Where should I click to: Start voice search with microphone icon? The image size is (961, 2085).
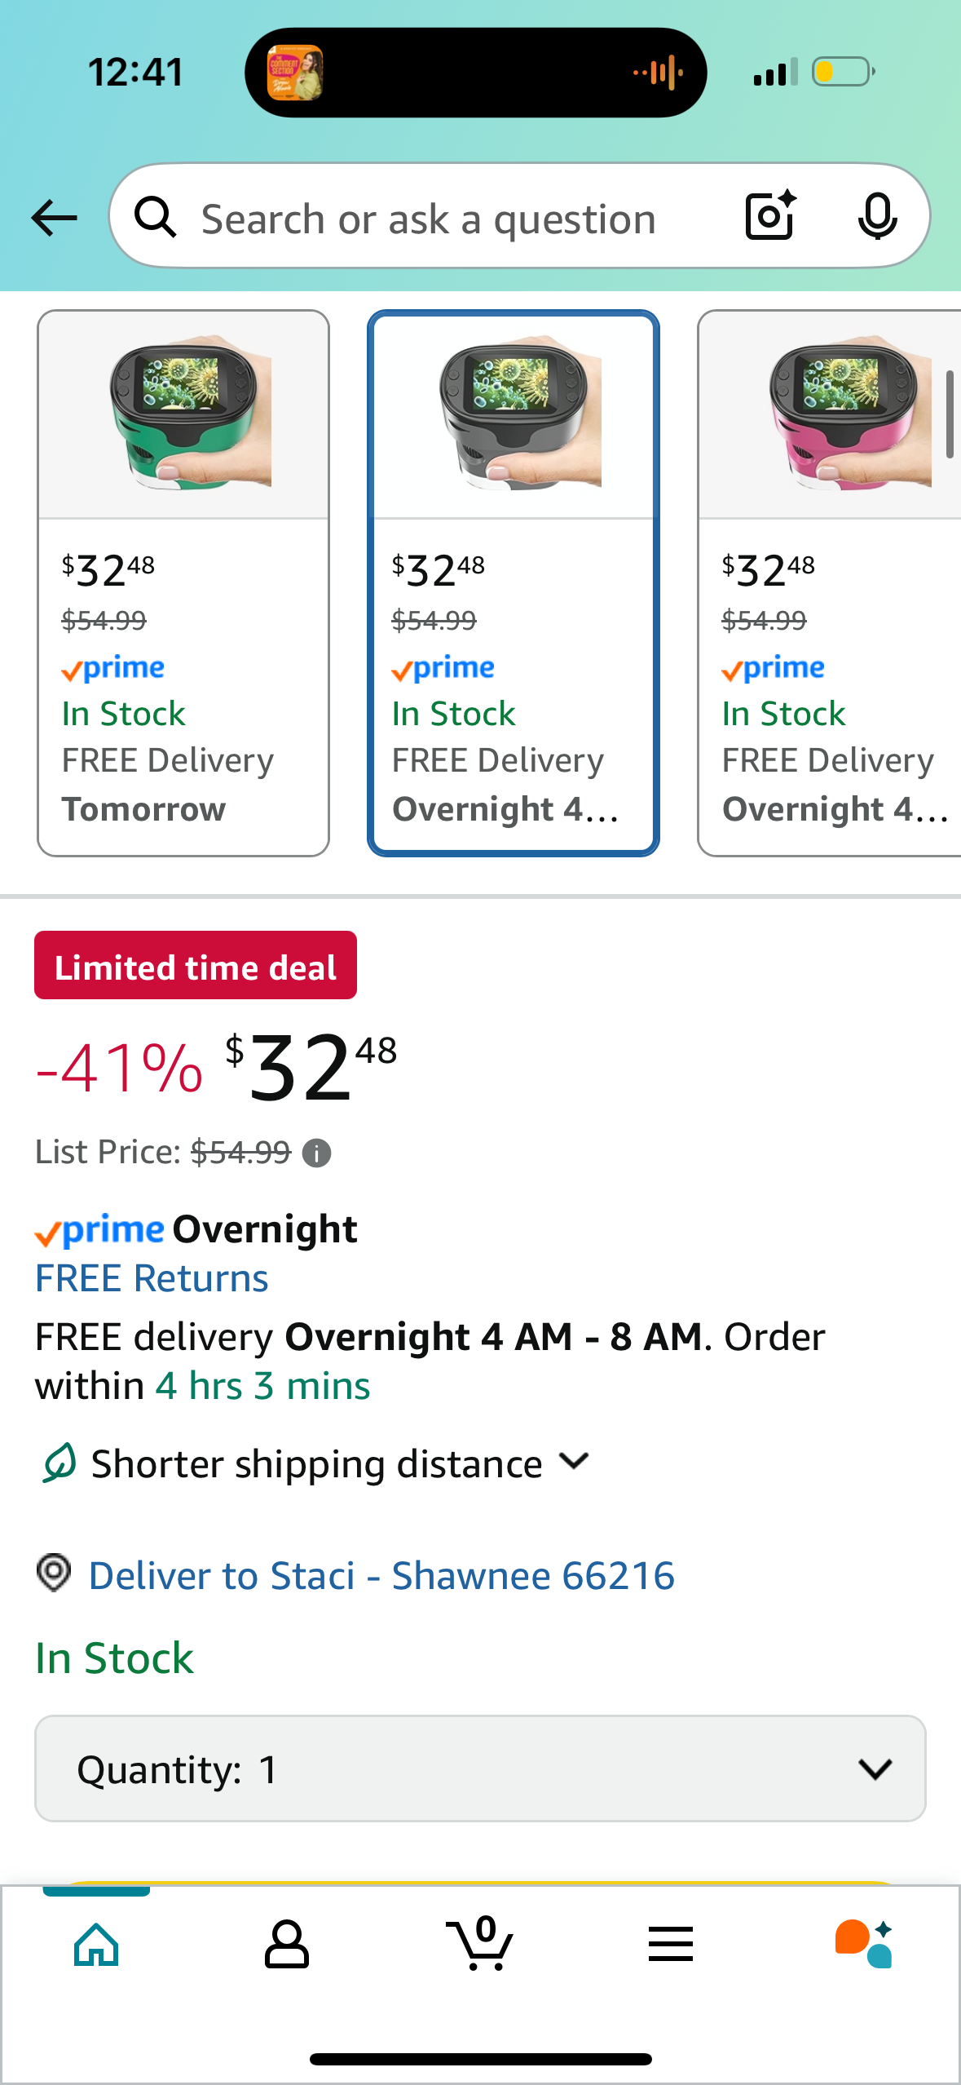877,217
